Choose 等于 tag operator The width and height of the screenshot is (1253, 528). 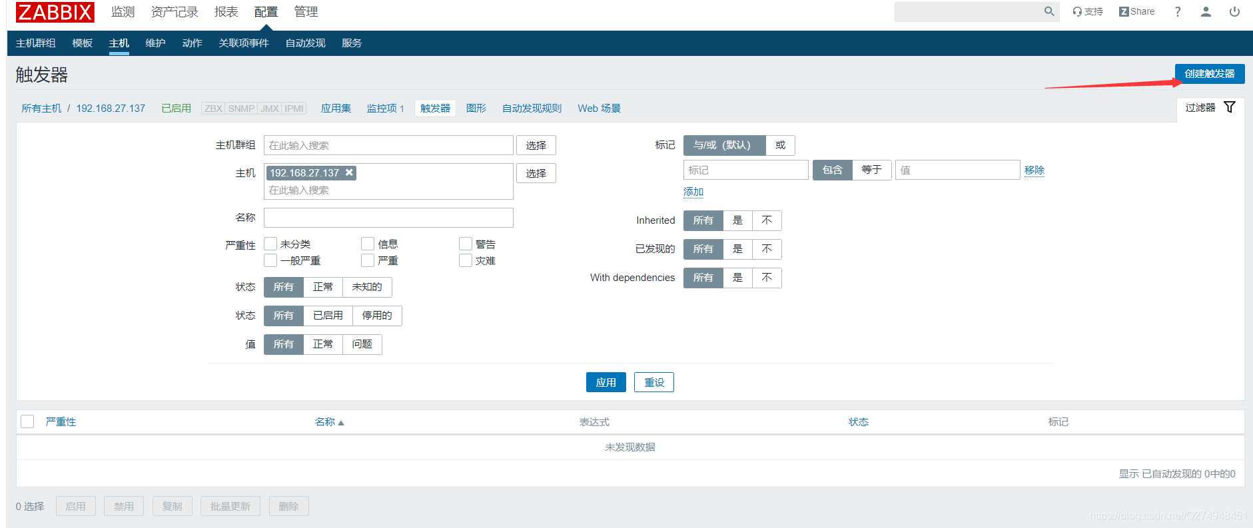(871, 170)
